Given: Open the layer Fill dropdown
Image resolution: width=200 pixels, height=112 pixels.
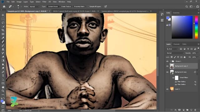Looking at the screenshot, I should coord(198,57).
